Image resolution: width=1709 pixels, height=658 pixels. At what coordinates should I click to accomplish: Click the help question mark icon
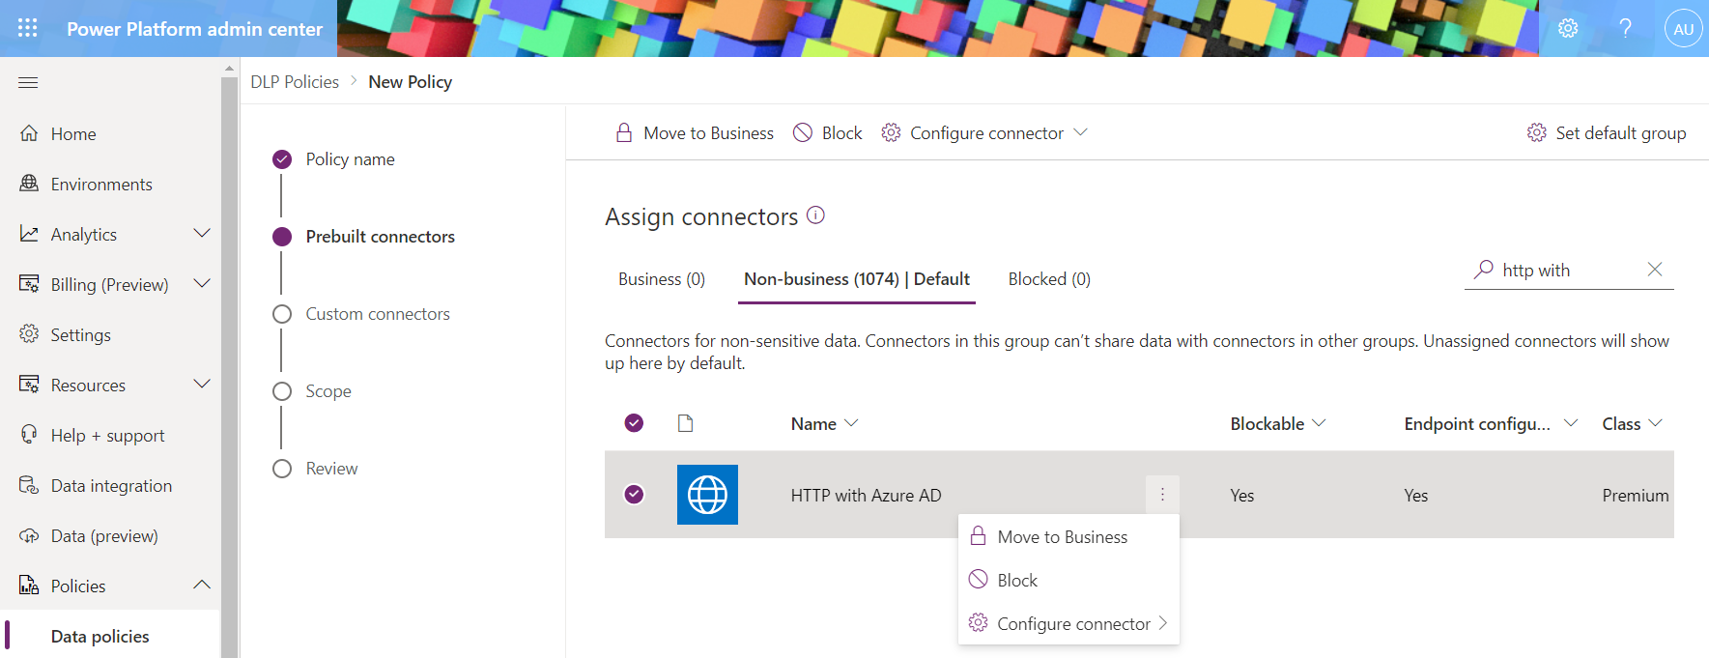1625,28
